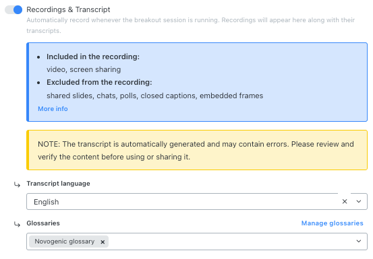Screen dimensions: 373x259
Task: Open the More info link
Action: click(x=53, y=109)
